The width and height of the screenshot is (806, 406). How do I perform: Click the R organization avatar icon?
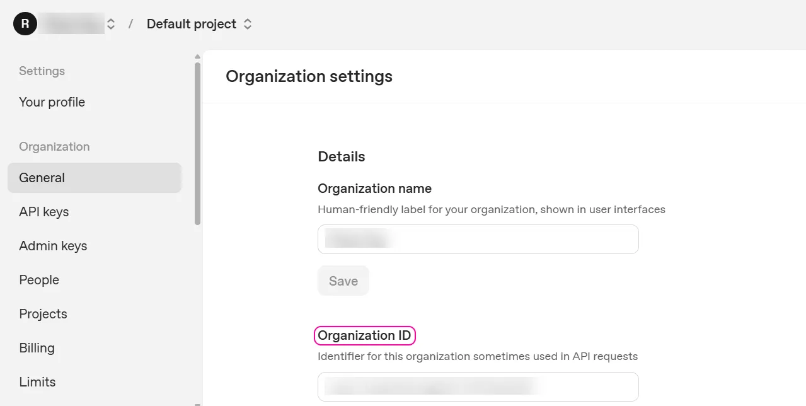pos(25,24)
